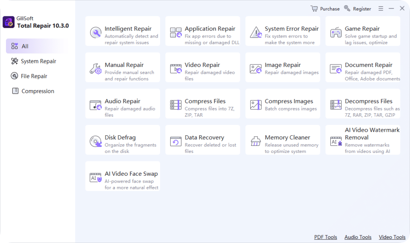Viewport: 410px width, 243px height.
Task: Click 'Repair damaged images' description
Action: click(291, 72)
